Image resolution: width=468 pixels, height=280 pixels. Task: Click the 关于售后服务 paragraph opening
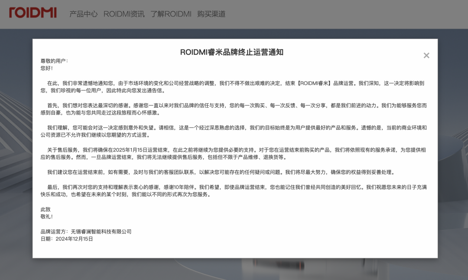coord(64,150)
